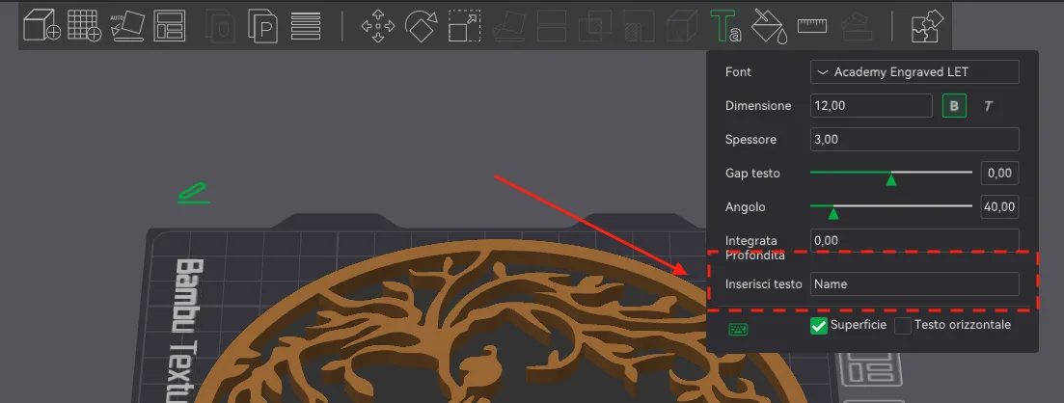Viewport: 1064px width, 403px height.
Task: Click the Angolo value box 40,00
Action: pos(999,207)
